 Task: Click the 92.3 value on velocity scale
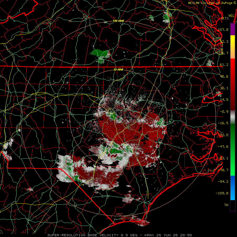pos(224,41)
